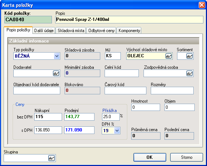Focus the Skladová zásoba field
This screenshot has height=166, width=207.
click(82, 56)
